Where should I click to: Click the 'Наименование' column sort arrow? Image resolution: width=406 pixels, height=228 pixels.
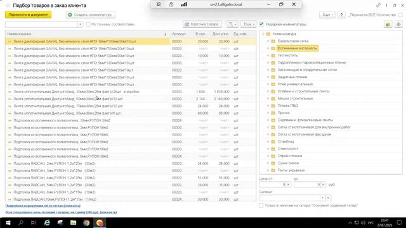[165, 34]
